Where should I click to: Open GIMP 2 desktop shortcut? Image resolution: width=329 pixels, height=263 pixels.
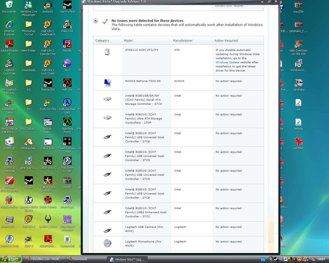pos(29,241)
